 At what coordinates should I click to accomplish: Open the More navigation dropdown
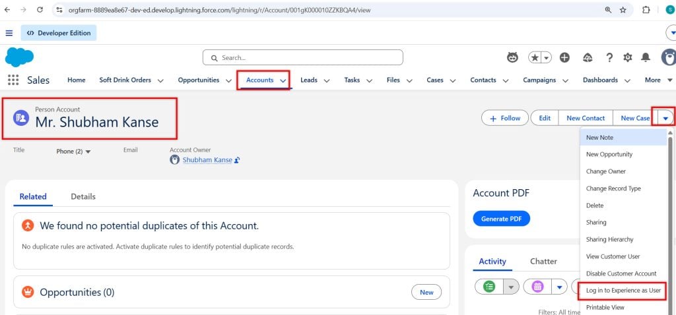click(x=658, y=80)
